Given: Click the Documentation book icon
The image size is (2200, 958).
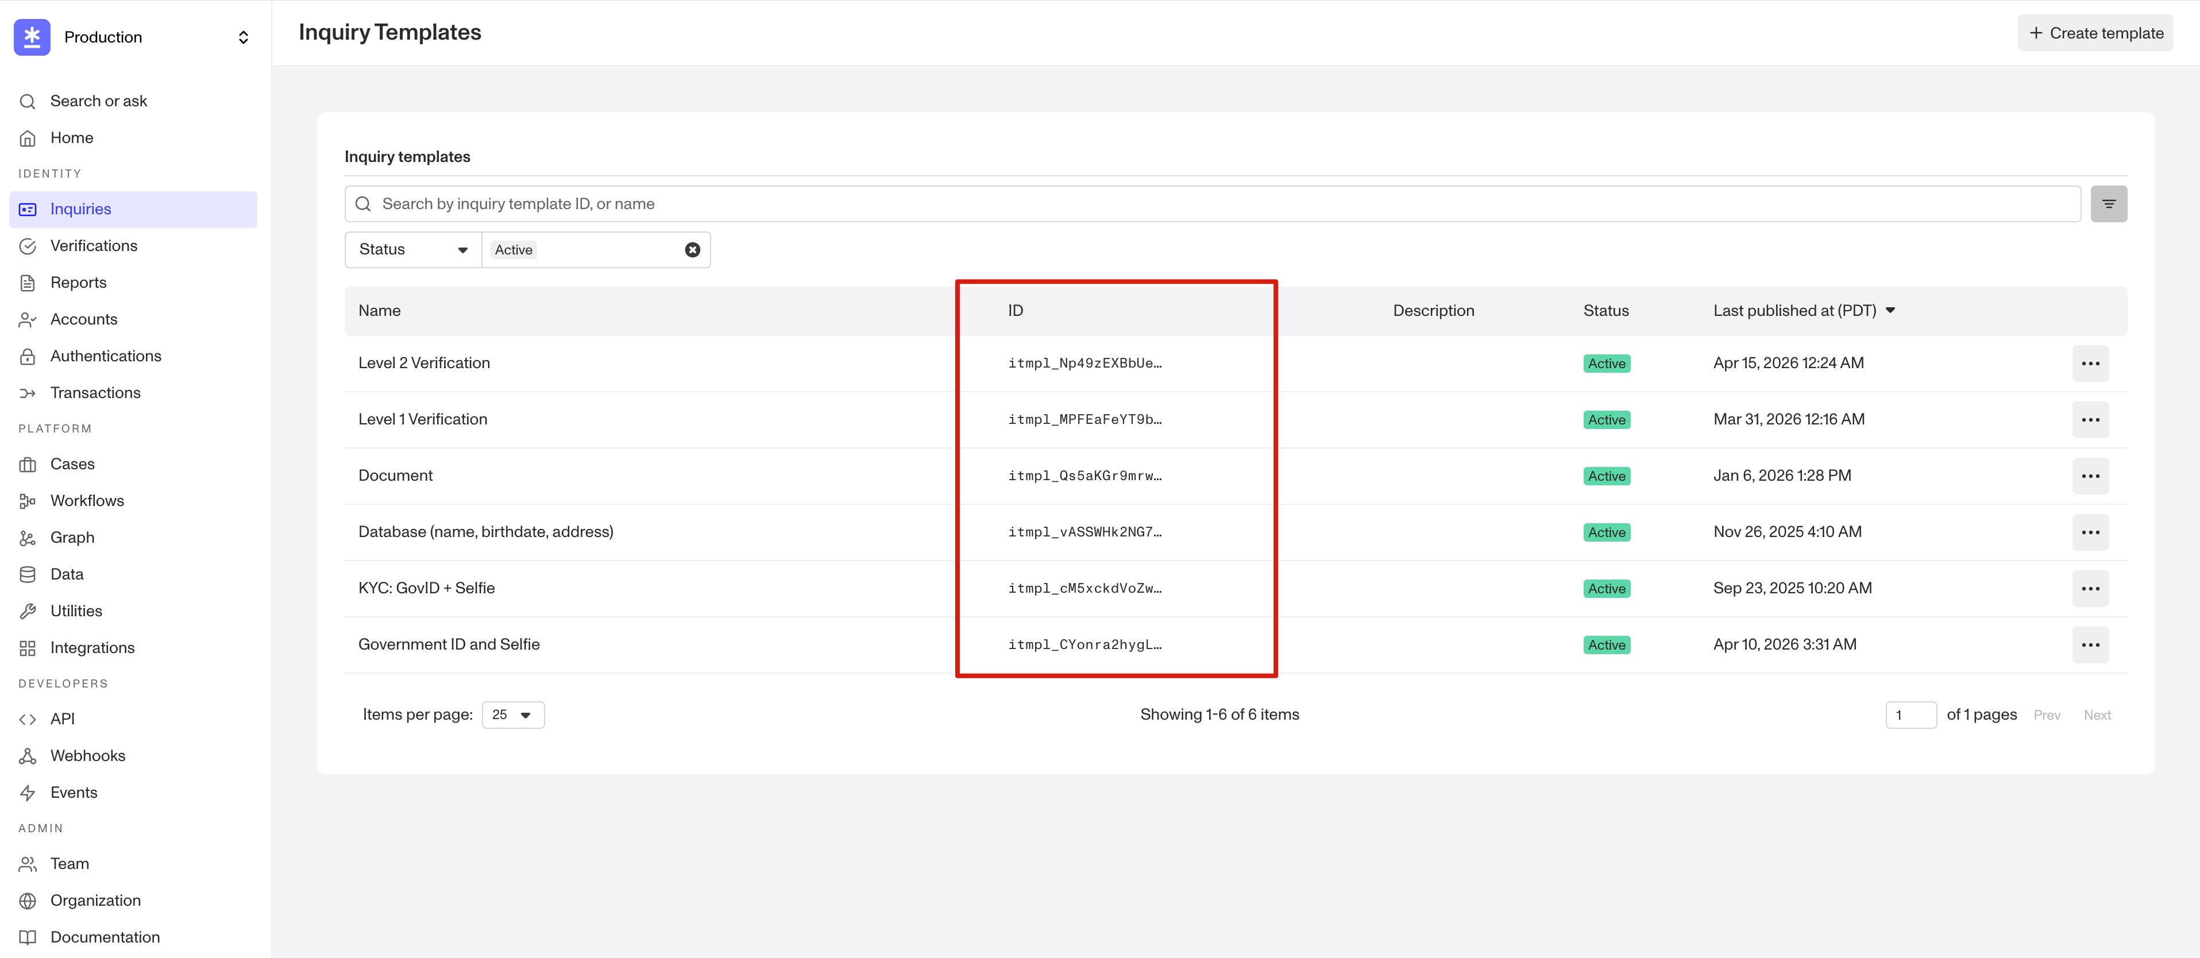Looking at the screenshot, I should pyautogui.click(x=28, y=937).
